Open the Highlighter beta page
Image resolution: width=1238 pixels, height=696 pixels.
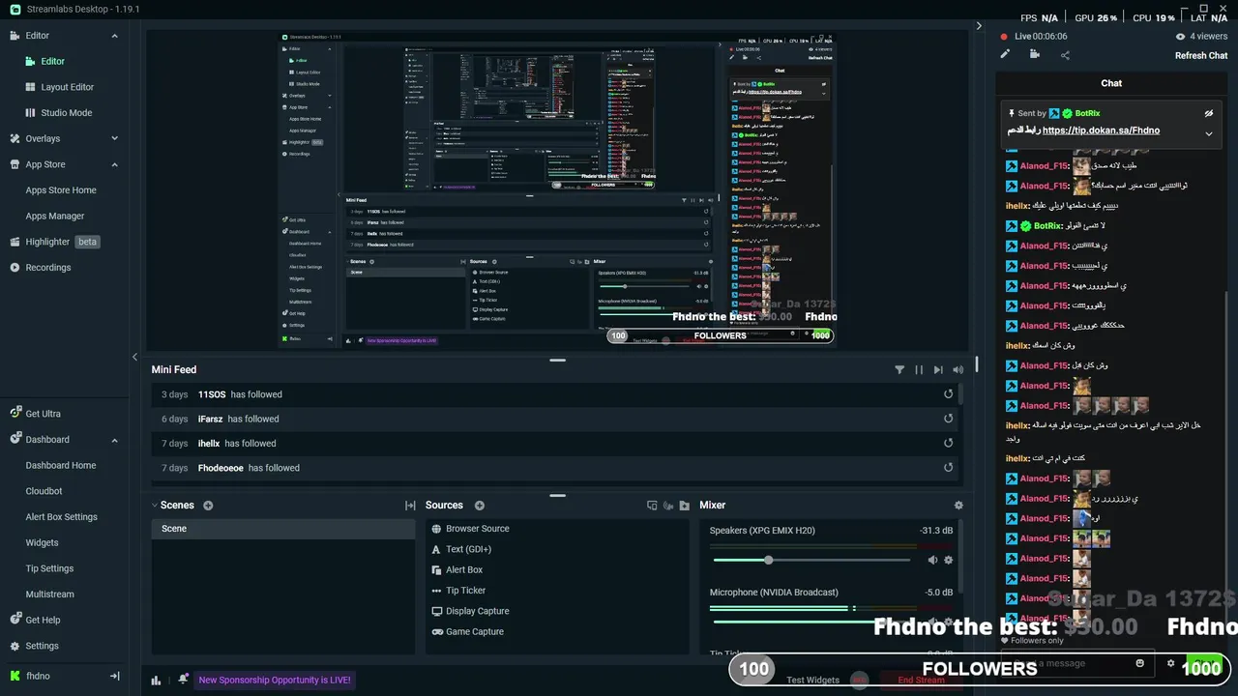pos(54,242)
